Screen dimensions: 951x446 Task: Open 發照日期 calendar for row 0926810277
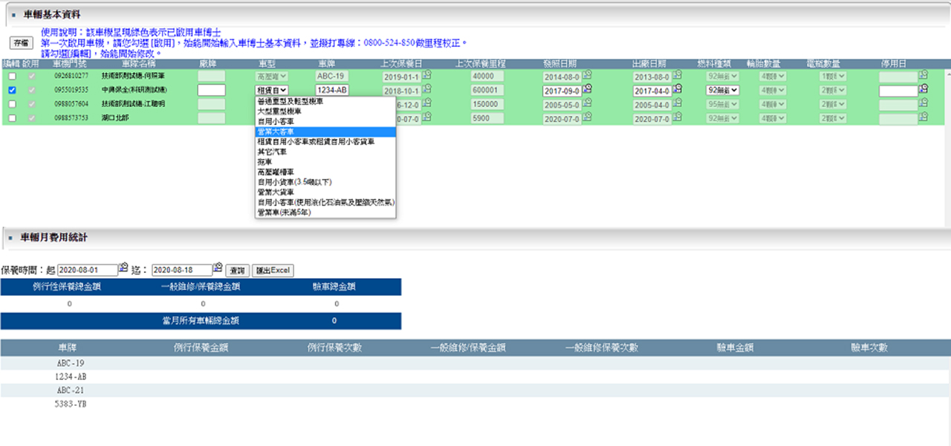click(588, 75)
